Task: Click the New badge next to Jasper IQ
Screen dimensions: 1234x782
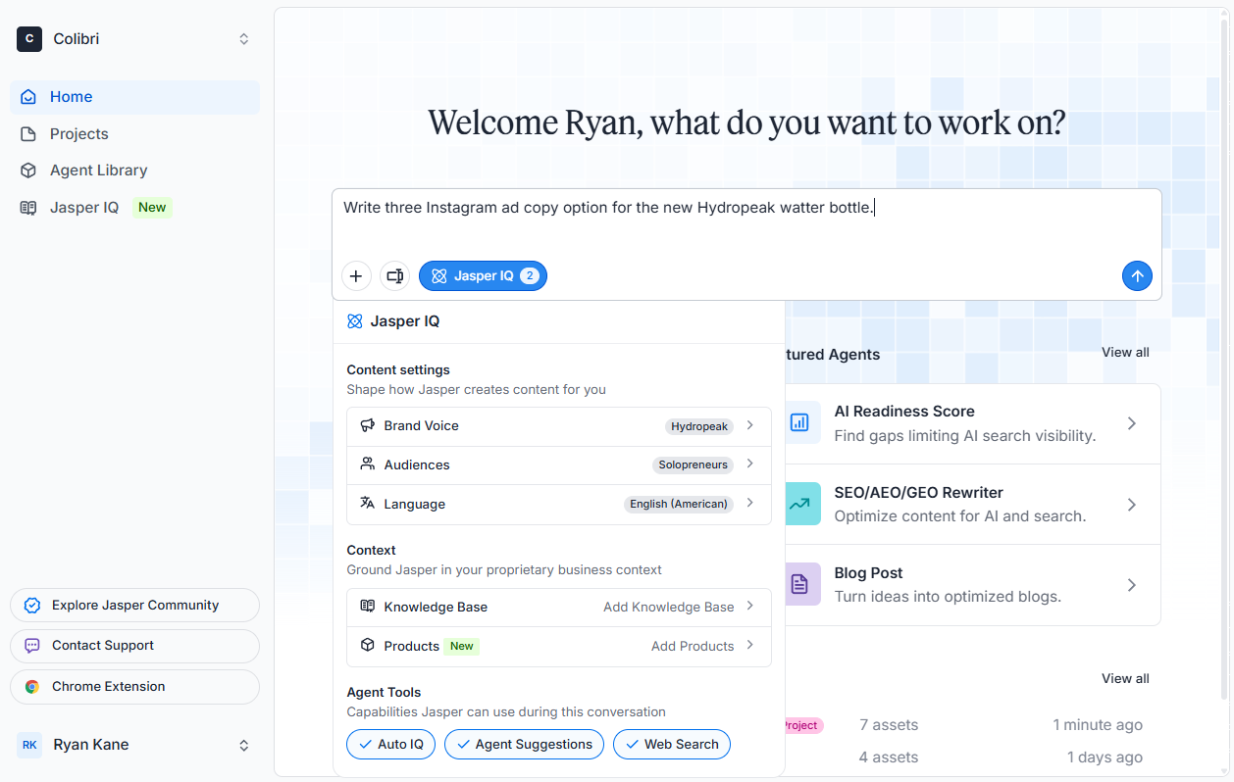Action: click(152, 207)
